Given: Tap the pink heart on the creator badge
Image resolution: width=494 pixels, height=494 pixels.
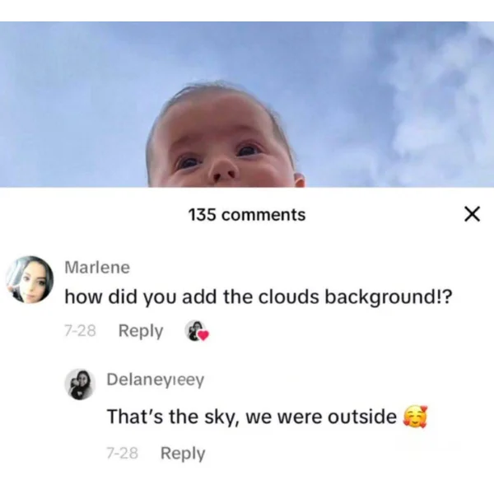Looking at the screenshot, I should point(203,336).
